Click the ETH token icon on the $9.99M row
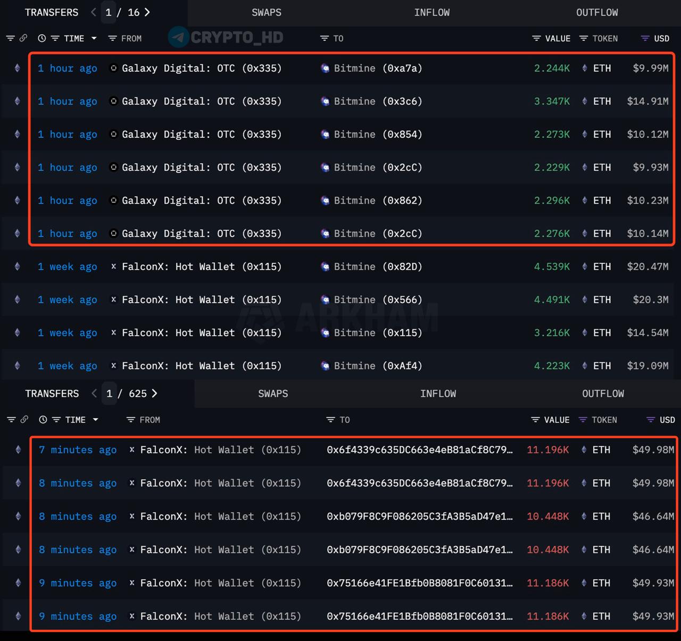Image resolution: width=681 pixels, height=641 pixels. (x=585, y=68)
